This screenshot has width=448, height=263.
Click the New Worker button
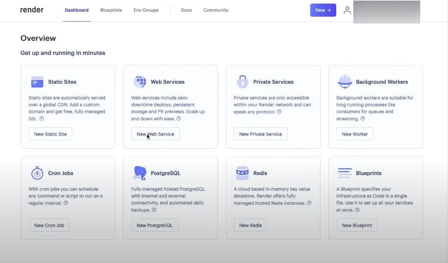355,134
